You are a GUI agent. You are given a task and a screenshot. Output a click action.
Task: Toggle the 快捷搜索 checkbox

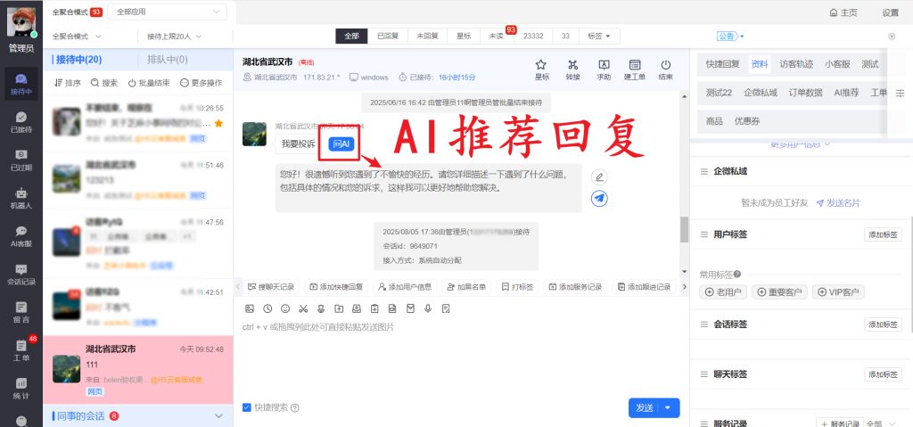[x=247, y=407]
